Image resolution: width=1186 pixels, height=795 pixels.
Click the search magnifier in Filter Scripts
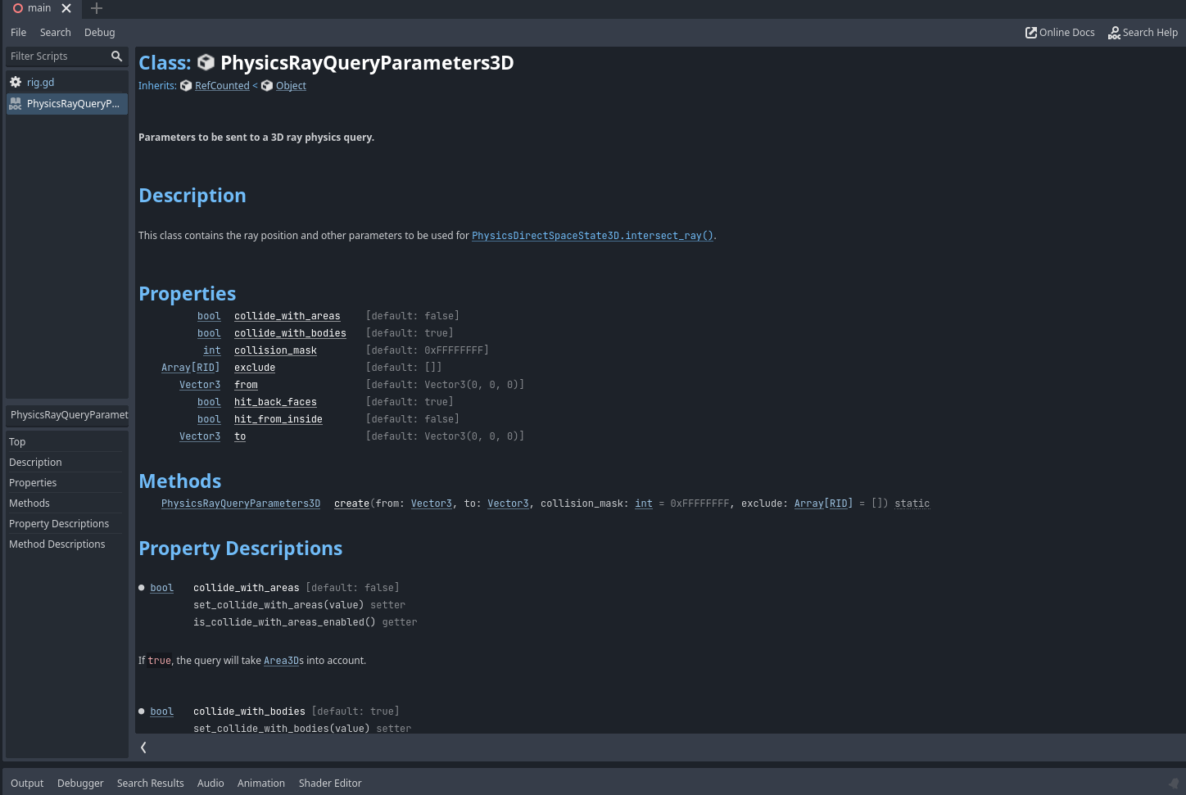pos(116,56)
